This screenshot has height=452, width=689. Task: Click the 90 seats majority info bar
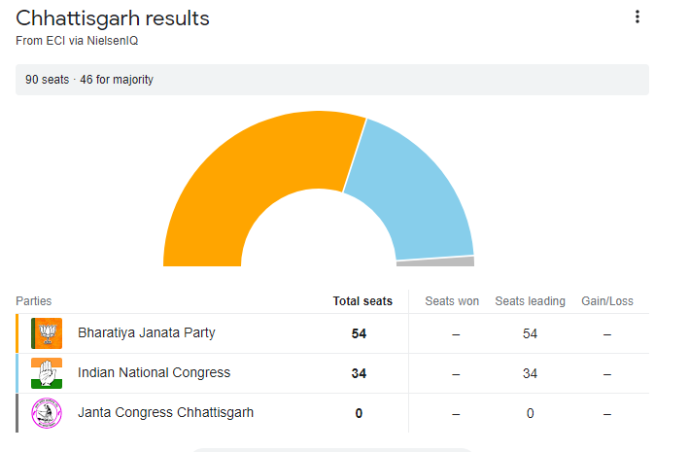331,80
